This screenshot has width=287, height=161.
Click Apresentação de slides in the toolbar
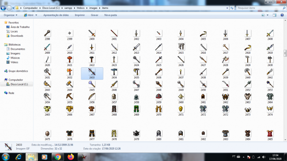56,15
